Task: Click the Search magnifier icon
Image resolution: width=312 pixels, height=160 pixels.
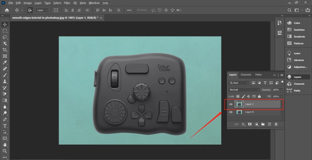Action: click(x=290, y=10)
